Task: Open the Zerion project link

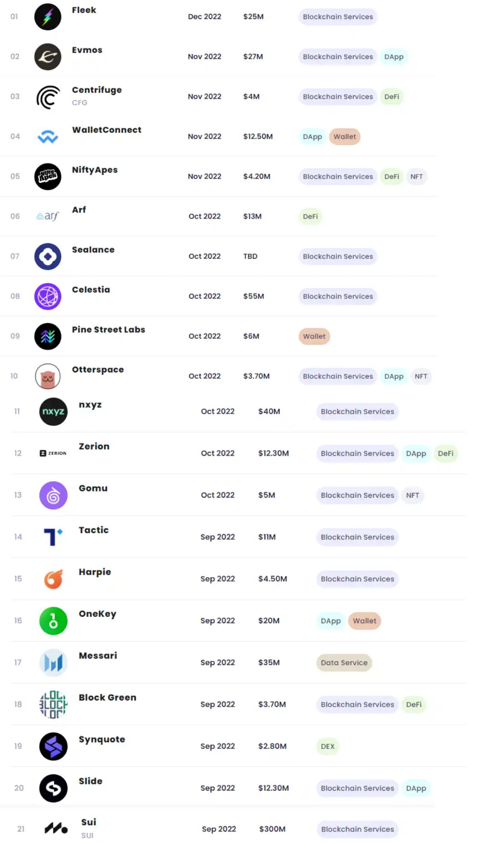Action: pos(94,446)
